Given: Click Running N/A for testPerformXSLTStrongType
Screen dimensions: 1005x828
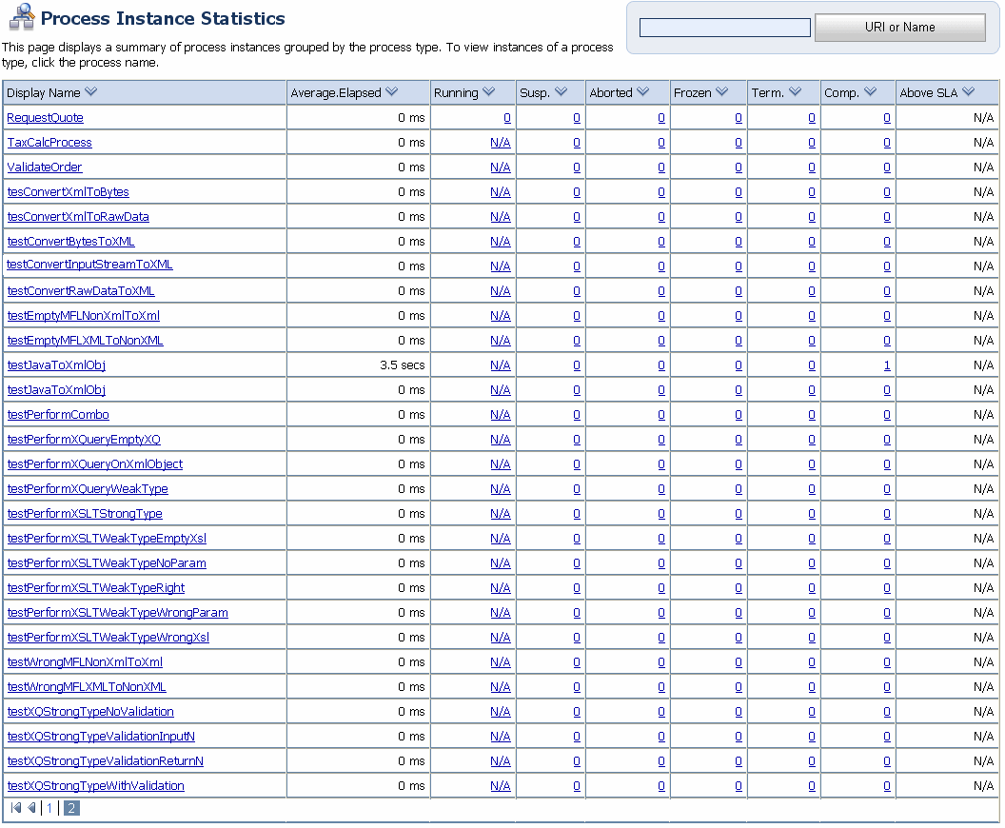Looking at the screenshot, I should point(500,514).
